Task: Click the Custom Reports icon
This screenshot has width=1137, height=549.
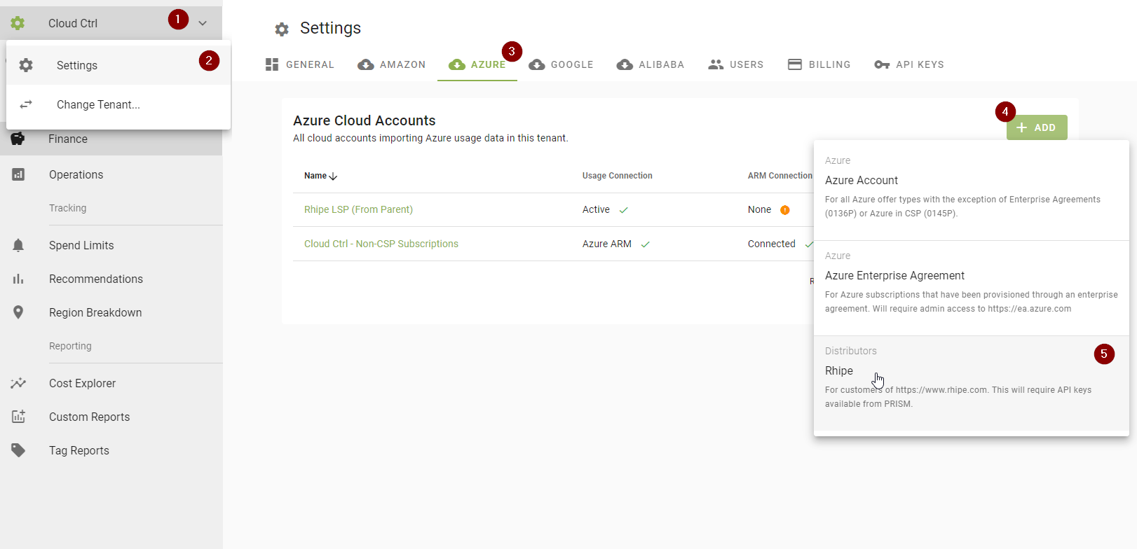Action: [x=18, y=417]
